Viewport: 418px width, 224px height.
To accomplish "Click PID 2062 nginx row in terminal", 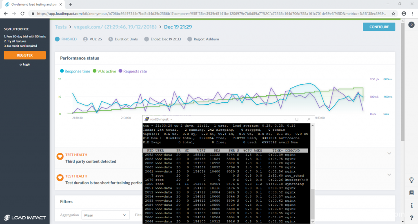I will (225, 155).
